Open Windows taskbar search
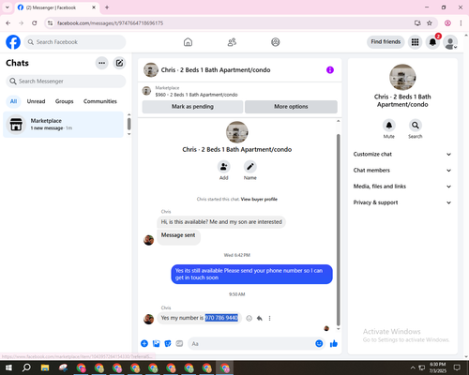Screen dimensions: 469x375 click(x=26, y=367)
